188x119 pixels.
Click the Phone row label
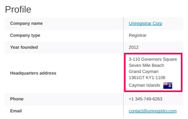17,99
